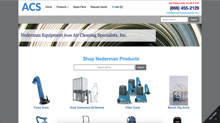Image resolution: width=220 pixels, height=123 pixels.
Task: Focus the top-right Search SKU field
Action: (x=174, y=20)
